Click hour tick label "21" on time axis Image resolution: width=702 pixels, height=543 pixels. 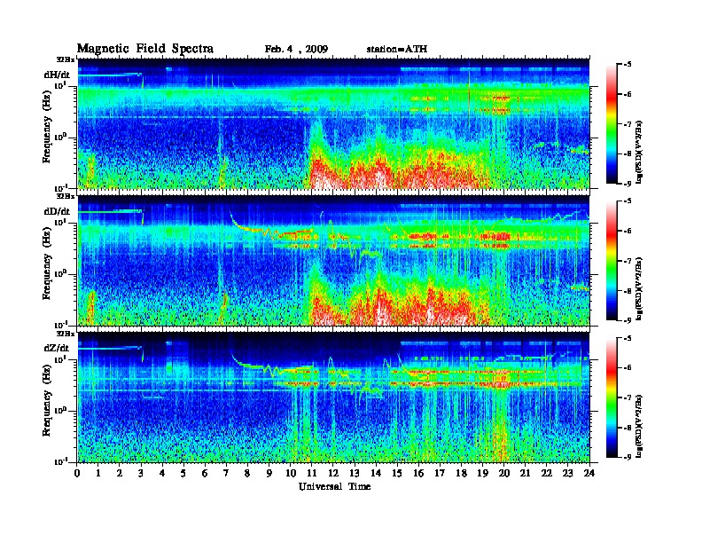pyautogui.click(x=525, y=474)
